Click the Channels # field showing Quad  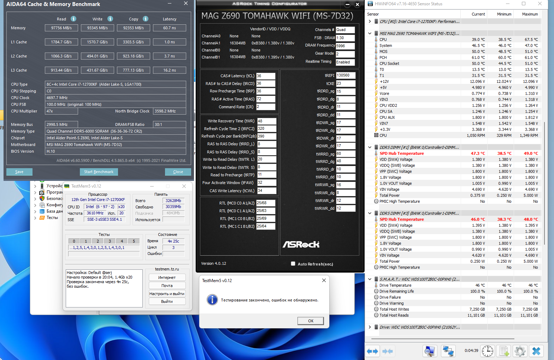345,30
